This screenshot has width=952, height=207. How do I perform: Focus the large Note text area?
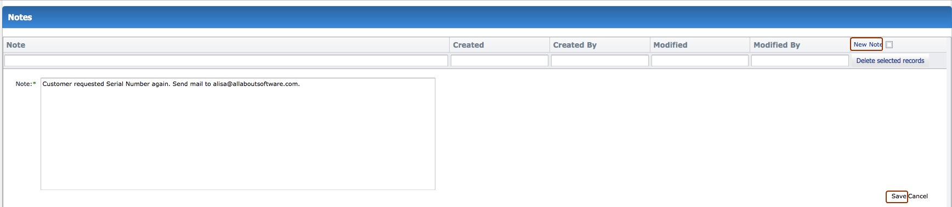238,134
